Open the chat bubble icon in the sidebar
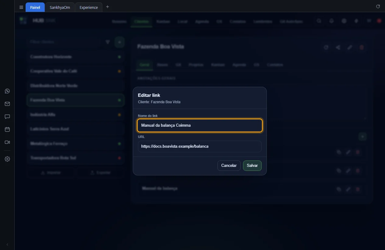Viewport: 385px width, 250px height. pyautogui.click(x=7, y=117)
